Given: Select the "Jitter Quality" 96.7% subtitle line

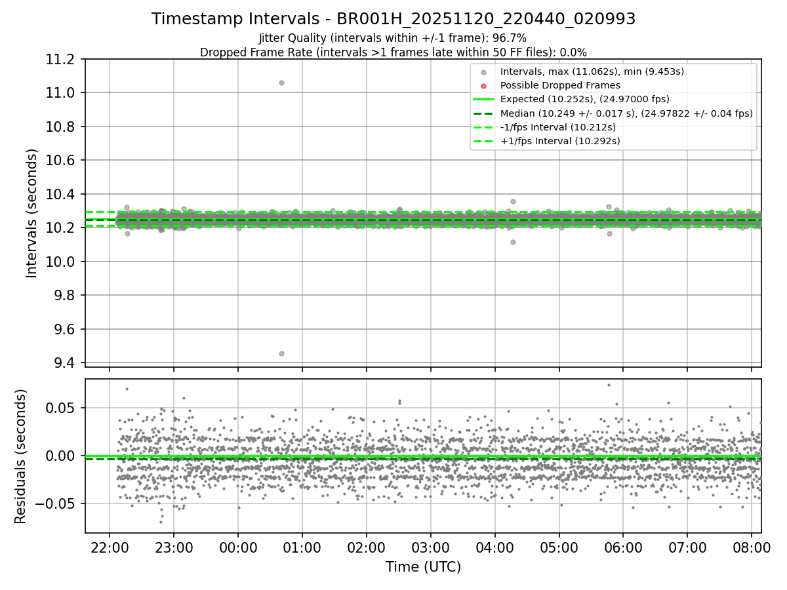Looking at the screenshot, I should (393, 38).
